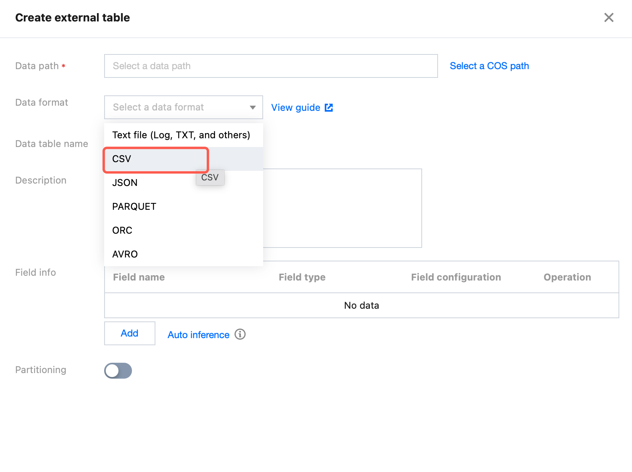Pick the JSON data format option
The width and height of the screenshot is (632, 472).
[x=125, y=183]
